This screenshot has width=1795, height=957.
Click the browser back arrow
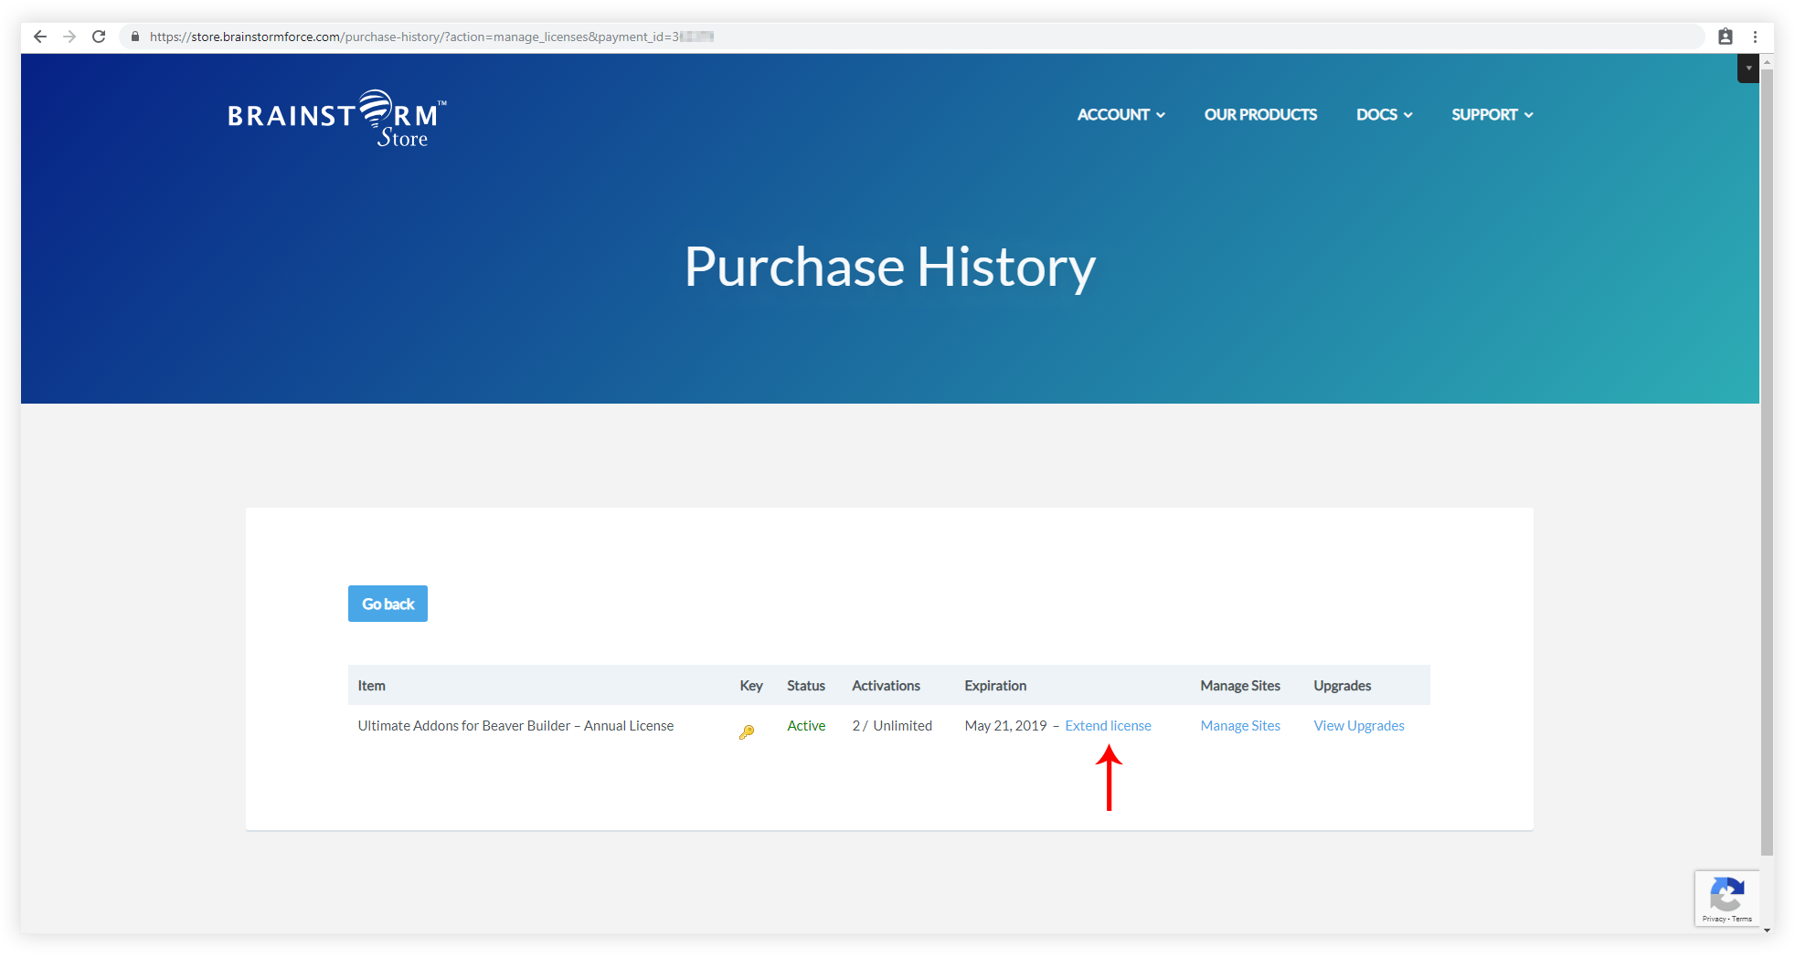click(40, 37)
